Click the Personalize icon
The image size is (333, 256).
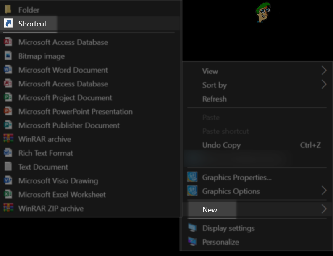(192, 242)
